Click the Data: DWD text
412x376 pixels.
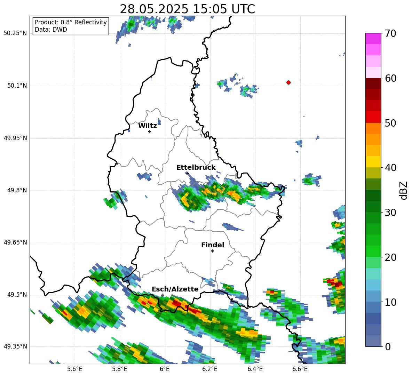tap(51, 30)
